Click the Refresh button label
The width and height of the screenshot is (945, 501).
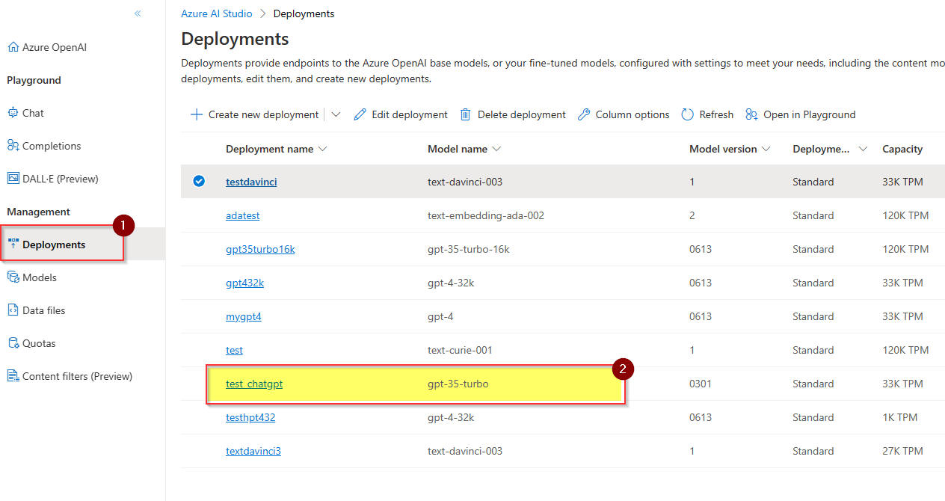tap(716, 114)
